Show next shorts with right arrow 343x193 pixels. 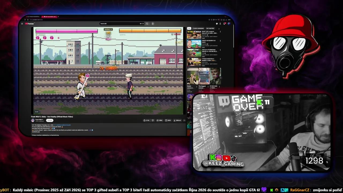tap(221, 78)
